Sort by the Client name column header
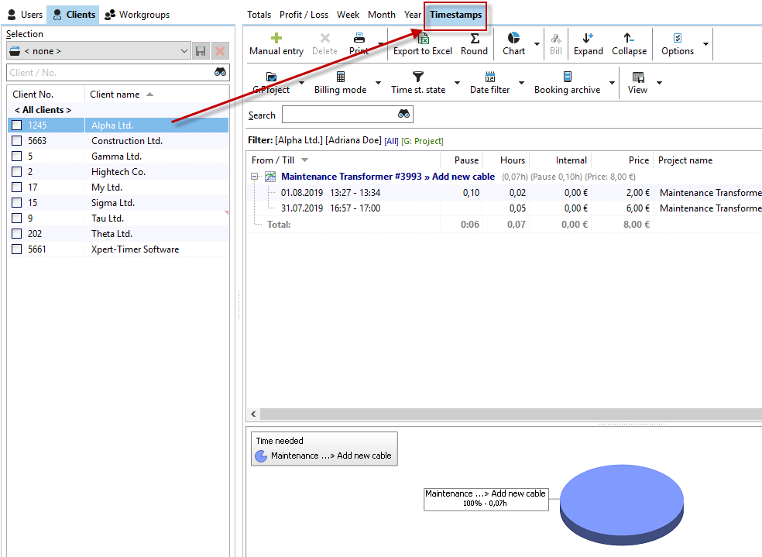 [115, 95]
